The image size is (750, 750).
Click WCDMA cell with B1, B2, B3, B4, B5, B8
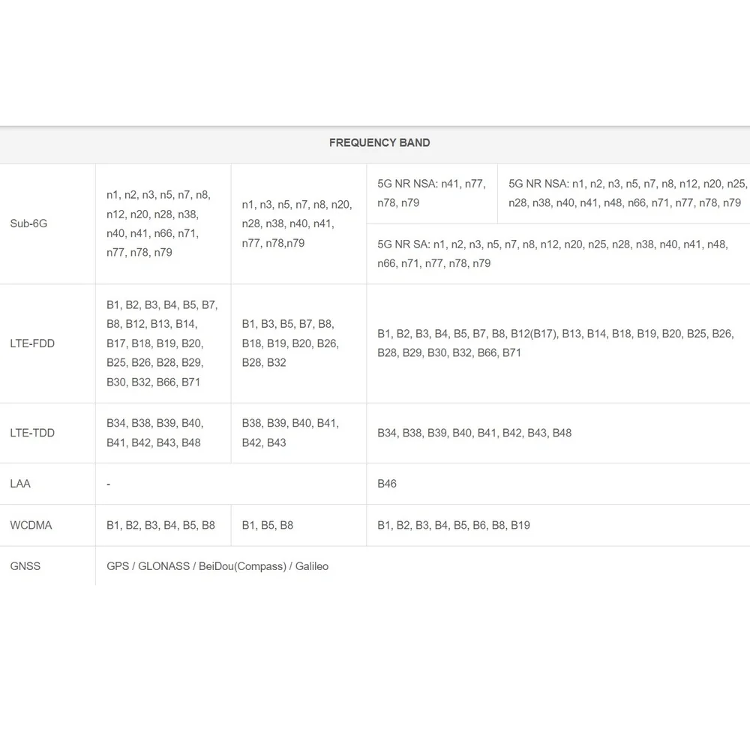(160, 525)
